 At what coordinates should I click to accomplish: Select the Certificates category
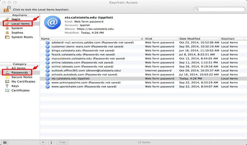point(20,90)
